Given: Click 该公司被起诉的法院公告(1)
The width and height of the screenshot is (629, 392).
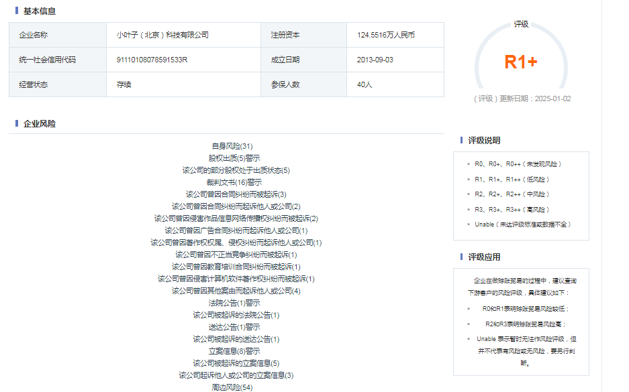Looking at the screenshot, I should click(236, 315).
